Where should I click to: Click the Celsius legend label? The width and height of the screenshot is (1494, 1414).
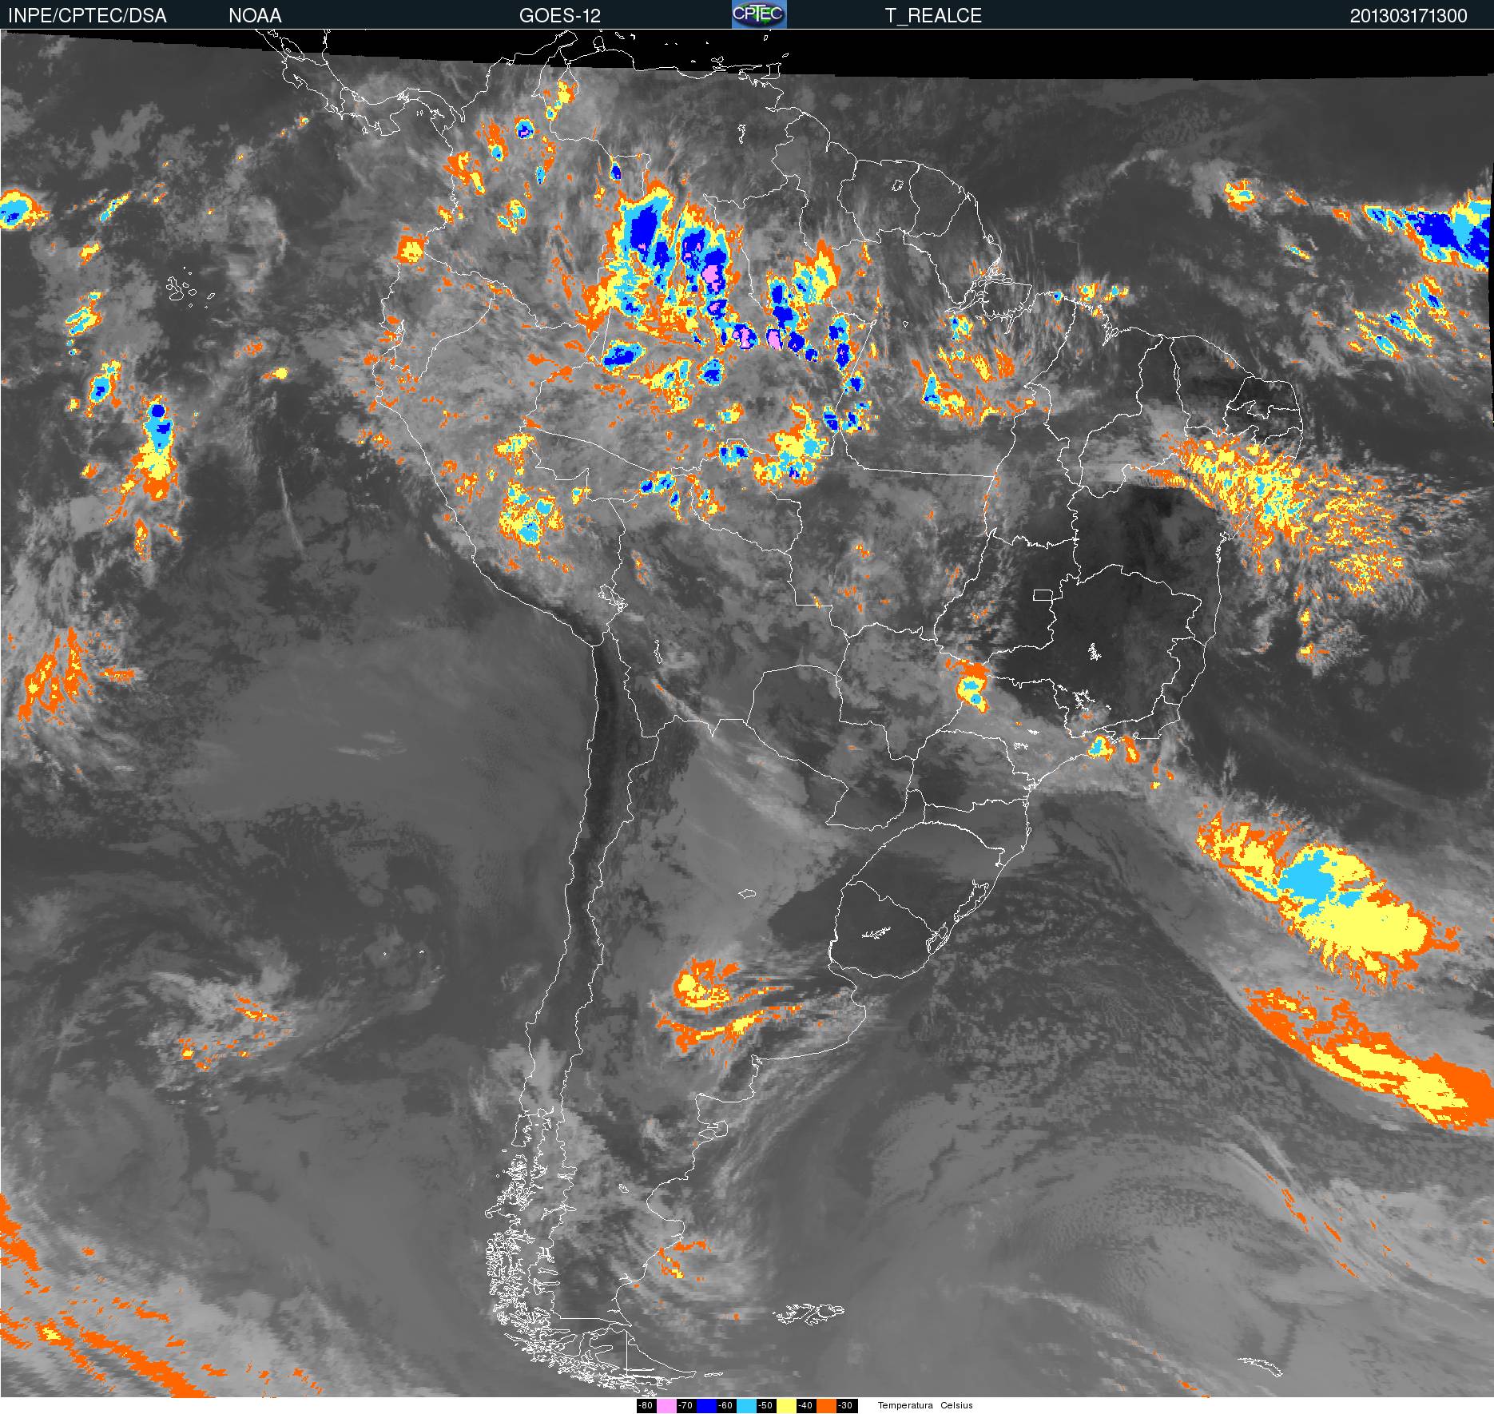coord(956,1405)
